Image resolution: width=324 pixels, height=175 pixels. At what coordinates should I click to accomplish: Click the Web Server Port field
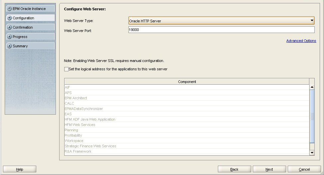tap(221, 30)
